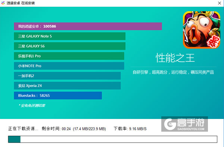Select the 我的逍遥安卓 100586 score bar

pos(88,26)
